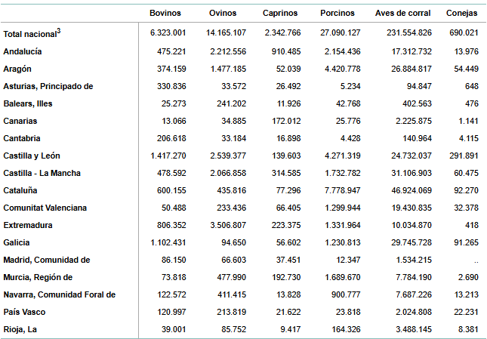This screenshot has height=339, width=487.
Task: Select Galicia's Bovinos value 1.102.431
Action: tap(168, 242)
